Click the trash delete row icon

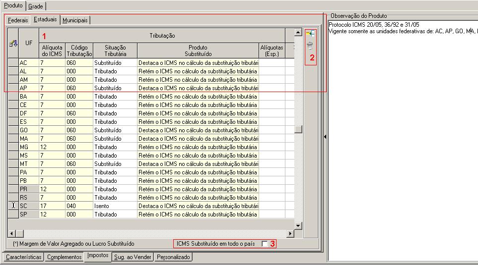(310, 46)
